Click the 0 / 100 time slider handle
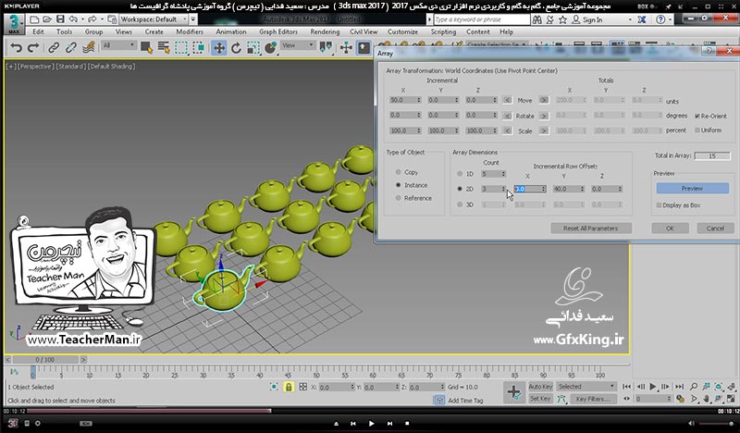The image size is (740, 433). click(45, 360)
